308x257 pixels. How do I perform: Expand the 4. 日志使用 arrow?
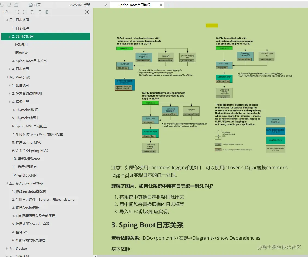tap(10, 69)
